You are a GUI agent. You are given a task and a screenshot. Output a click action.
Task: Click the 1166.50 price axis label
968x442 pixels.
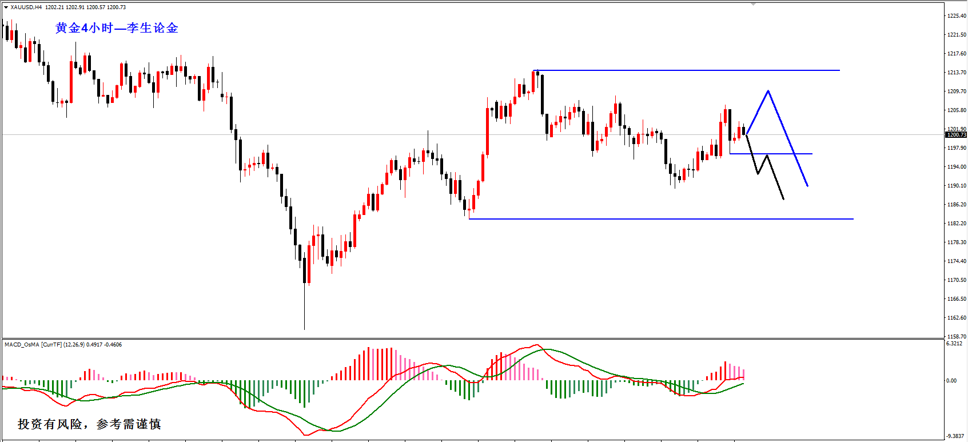click(x=957, y=299)
